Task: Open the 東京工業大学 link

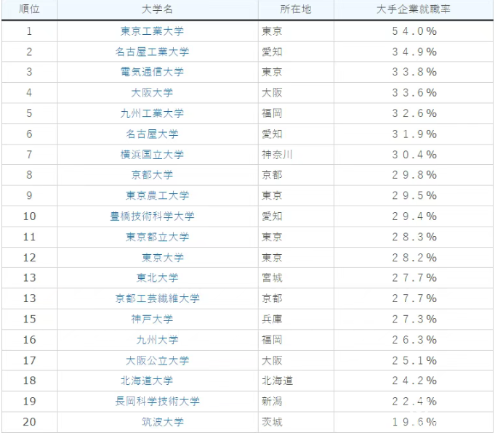Action: tap(152, 31)
